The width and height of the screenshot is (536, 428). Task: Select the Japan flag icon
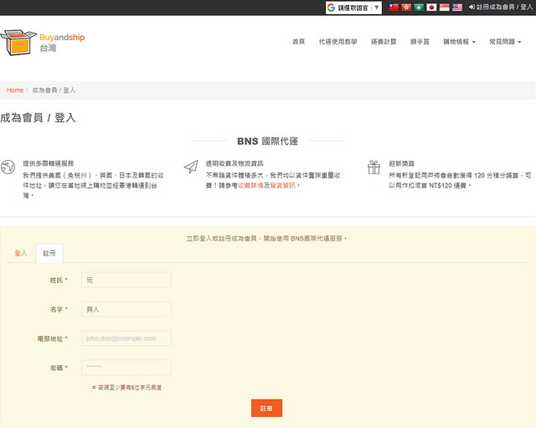(431, 8)
